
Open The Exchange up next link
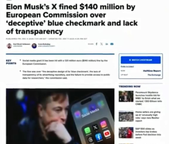[x=154, y=75]
